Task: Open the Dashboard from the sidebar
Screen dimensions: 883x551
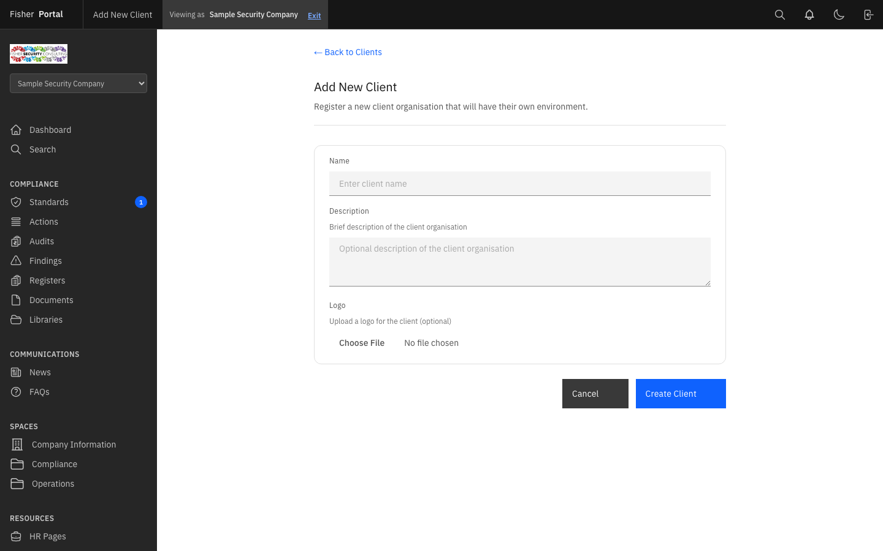Action: tap(16, 130)
